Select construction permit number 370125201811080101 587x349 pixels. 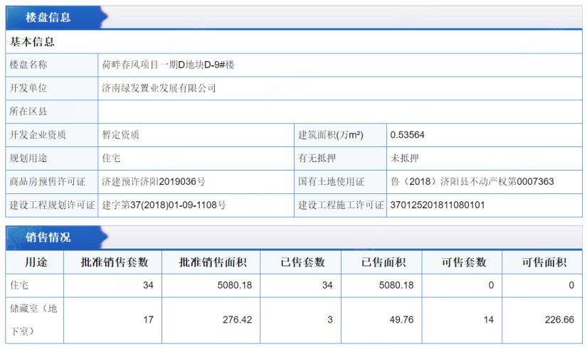[x=438, y=205]
